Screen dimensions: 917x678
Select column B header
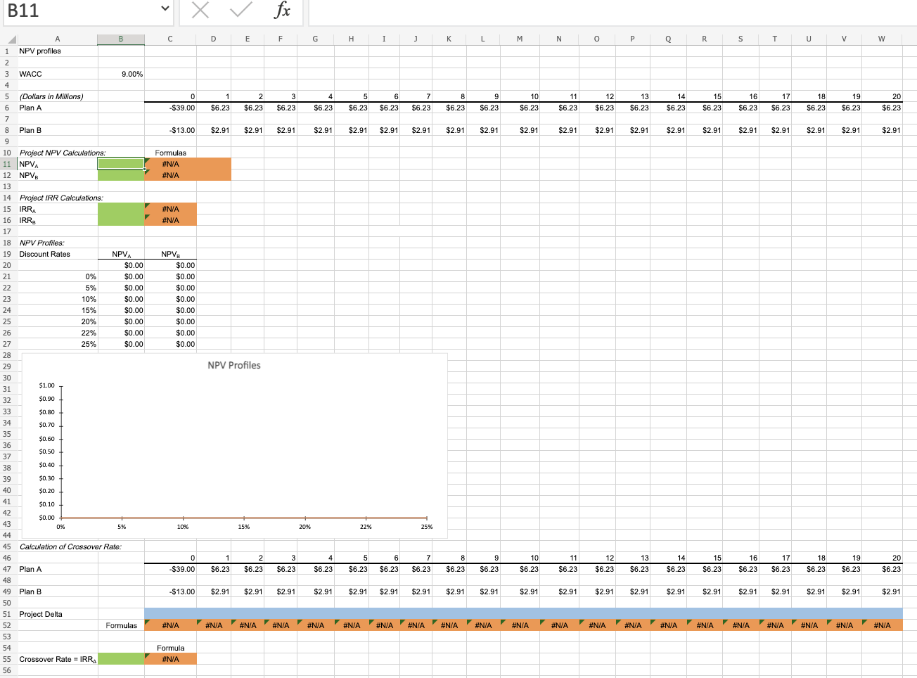[x=121, y=39]
